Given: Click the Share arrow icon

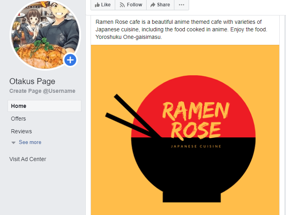Looking at the screenshot, I should 153,5.
